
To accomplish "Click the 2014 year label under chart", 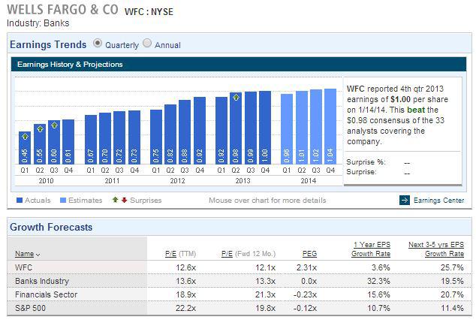I will tap(309, 181).
